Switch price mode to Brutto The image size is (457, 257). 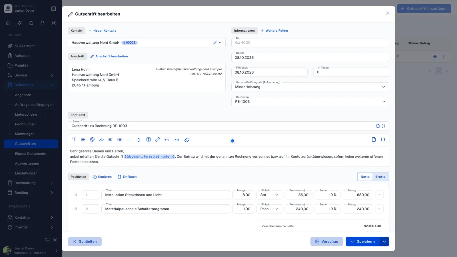[x=380, y=177]
